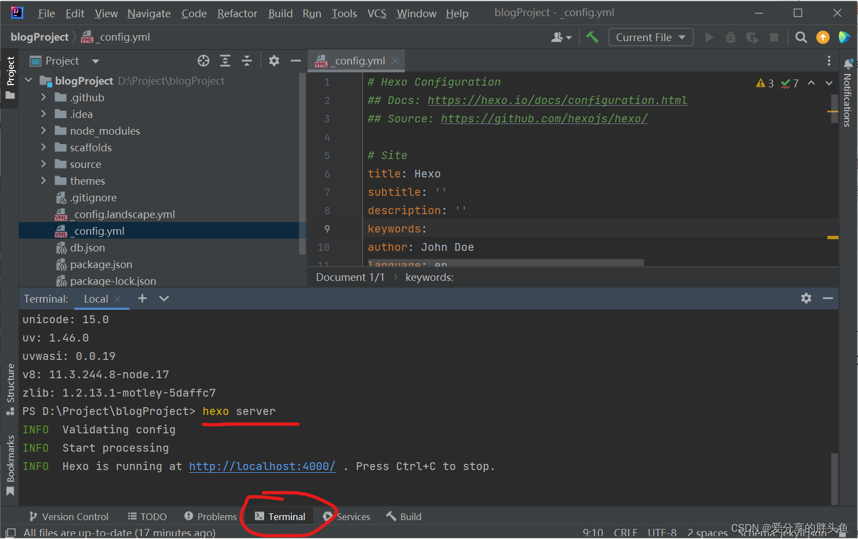Add new terminal session plus icon
The image size is (858, 539).
click(x=142, y=299)
